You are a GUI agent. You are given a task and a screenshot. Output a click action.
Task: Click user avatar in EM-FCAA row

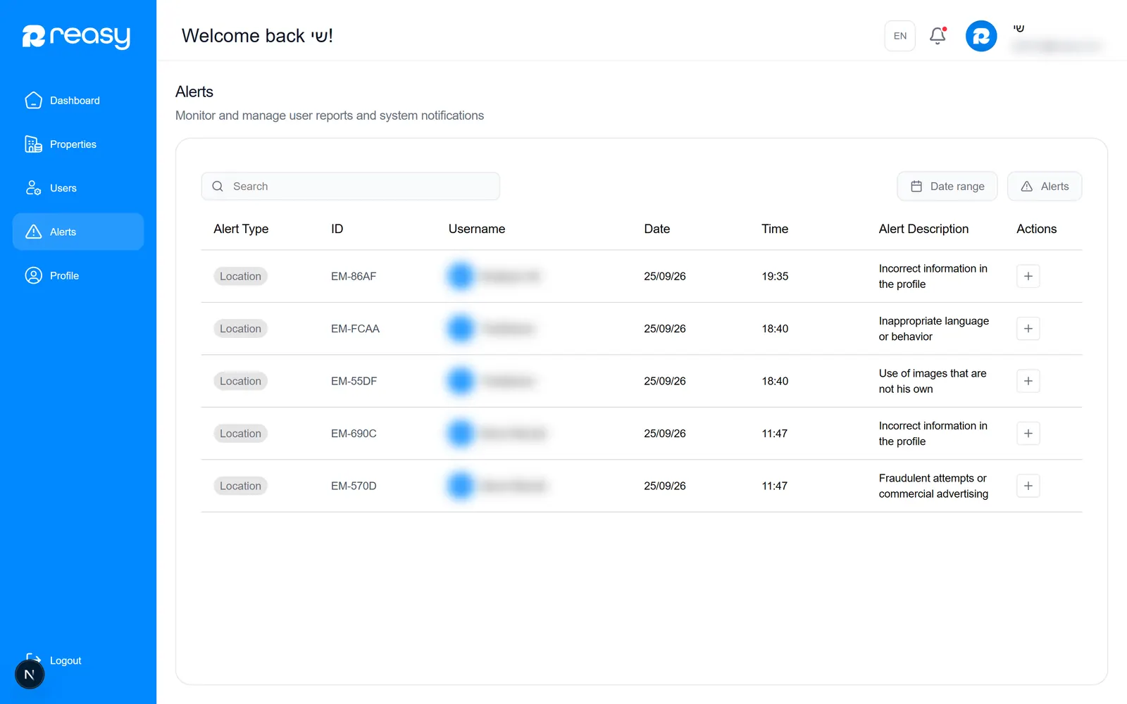pyautogui.click(x=461, y=329)
